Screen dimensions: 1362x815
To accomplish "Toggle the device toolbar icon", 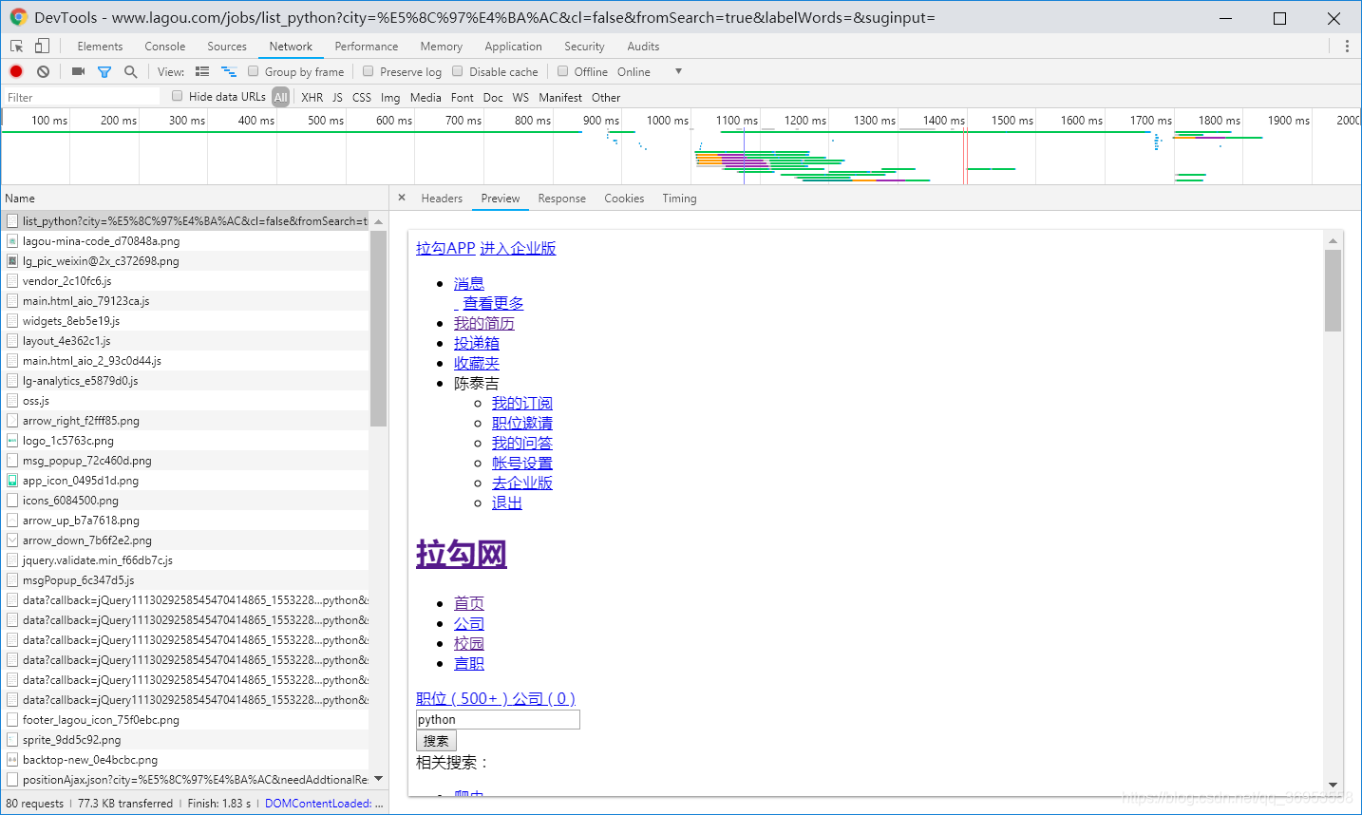I will 42,46.
